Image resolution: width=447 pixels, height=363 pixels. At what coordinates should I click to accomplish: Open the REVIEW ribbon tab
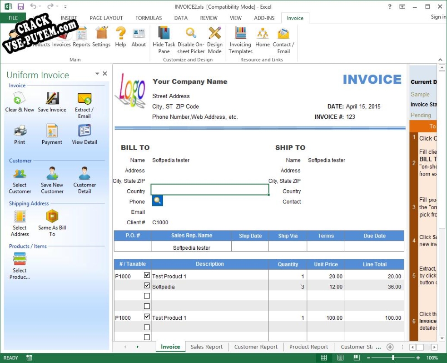click(209, 18)
